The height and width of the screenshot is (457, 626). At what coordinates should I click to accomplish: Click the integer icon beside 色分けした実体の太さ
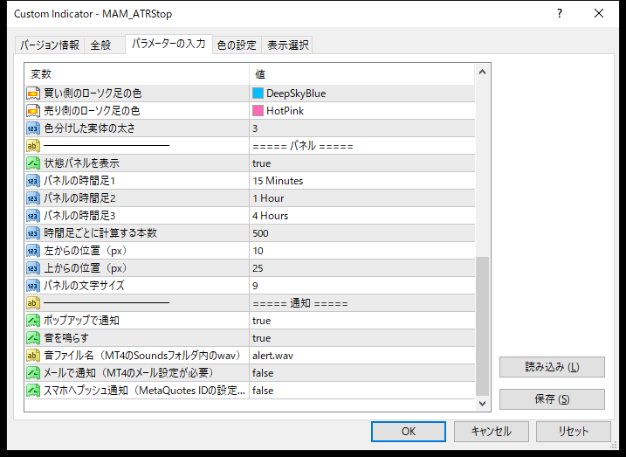(32, 128)
